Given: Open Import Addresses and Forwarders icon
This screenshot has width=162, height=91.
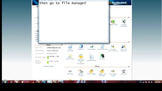Looking at the screenshot, I should (81, 56).
